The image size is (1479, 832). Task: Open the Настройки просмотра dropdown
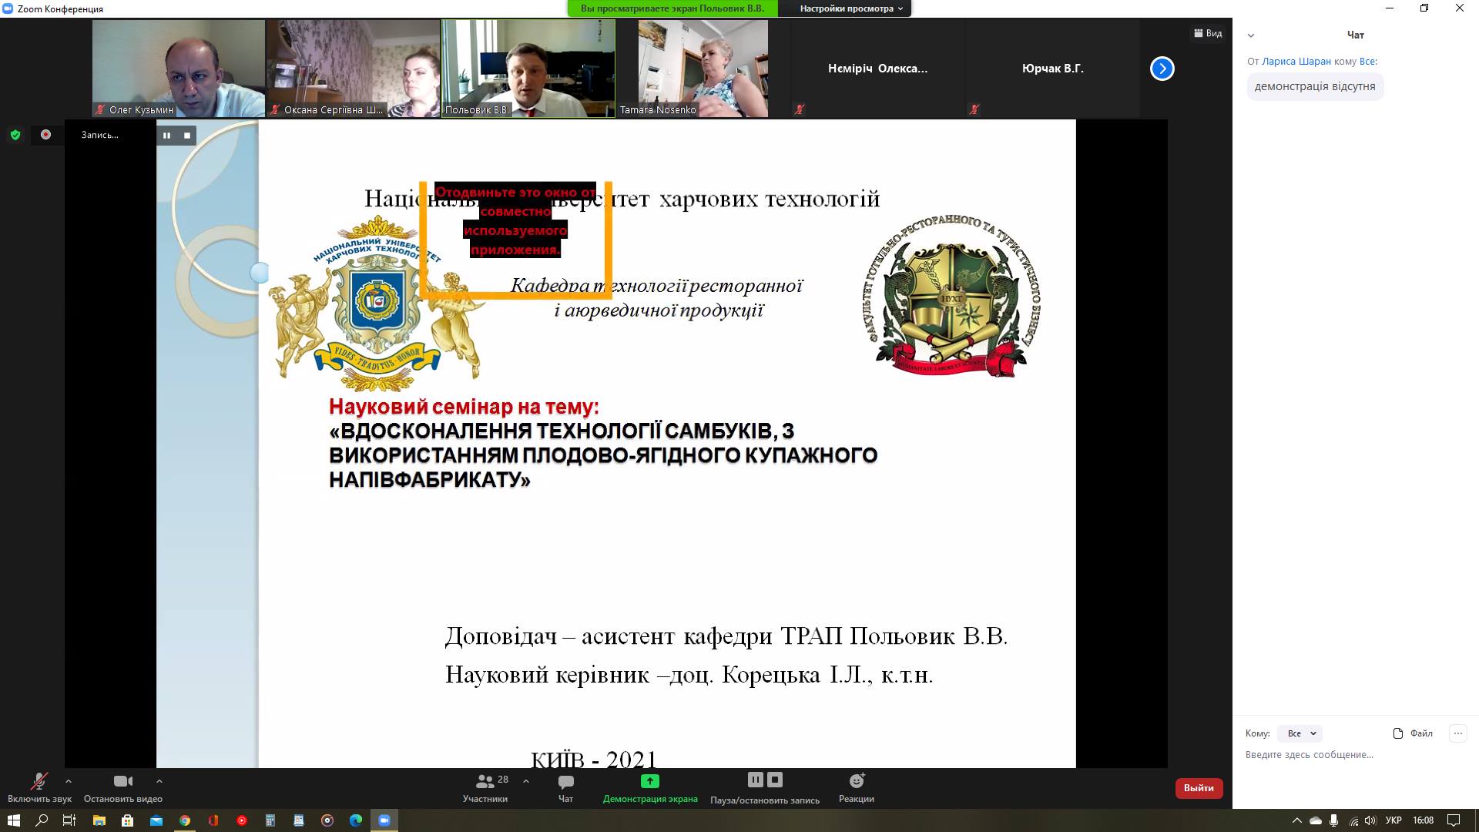pos(850,8)
